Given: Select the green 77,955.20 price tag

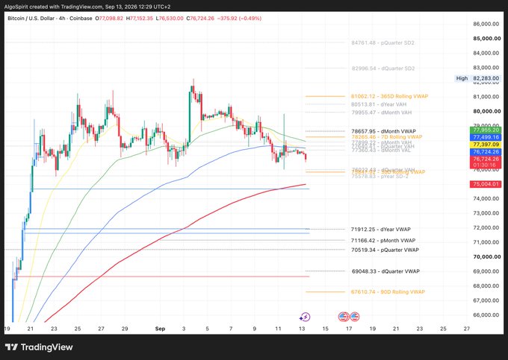Looking at the screenshot, I should pos(486,130).
